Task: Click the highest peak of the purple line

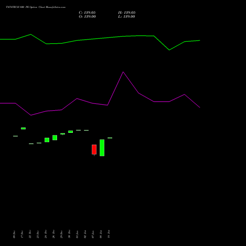Action: click(123, 72)
